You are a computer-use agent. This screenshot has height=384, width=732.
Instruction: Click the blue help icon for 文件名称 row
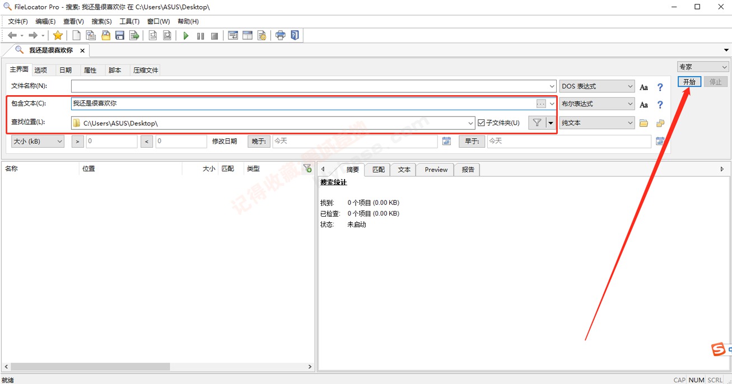click(660, 87)
